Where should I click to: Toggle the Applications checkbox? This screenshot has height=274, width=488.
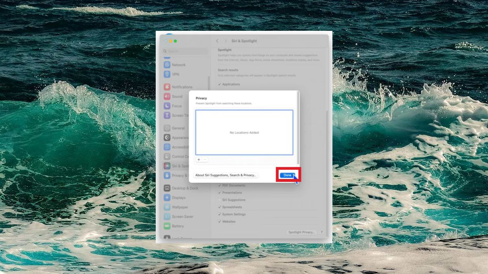[220, 84]
